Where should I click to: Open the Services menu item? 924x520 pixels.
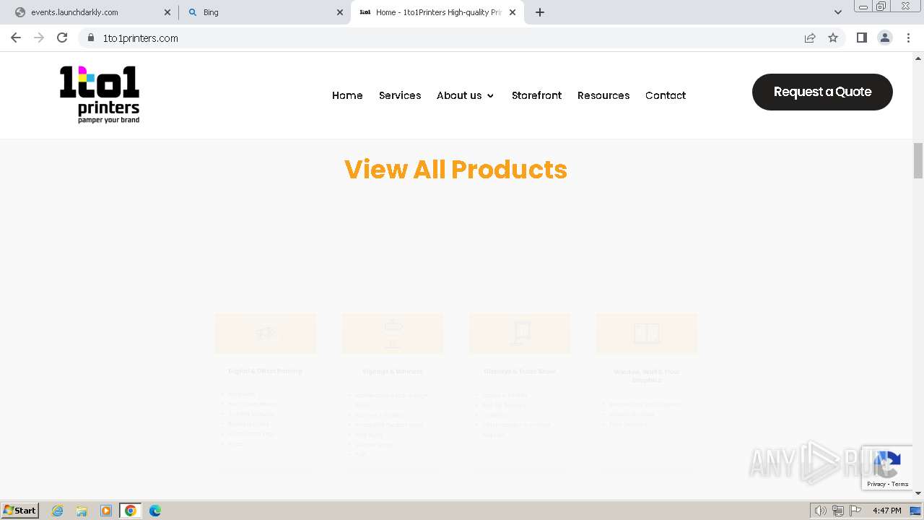click(400, 95)
